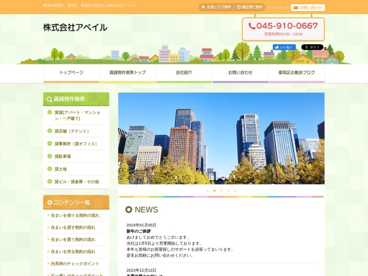Open the トップページ navigation tab
Image resolution: width=368 pixels, height=276 pixels.
tap(71, 74)
